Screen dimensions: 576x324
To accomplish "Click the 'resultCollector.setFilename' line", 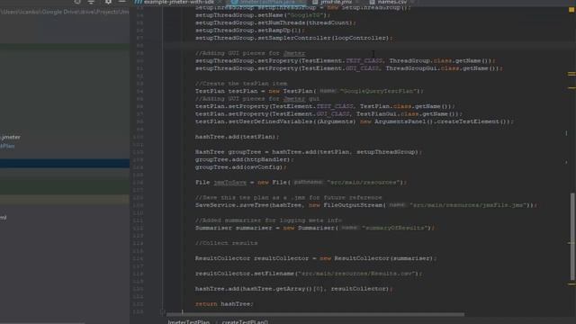I will coord(309,274).
